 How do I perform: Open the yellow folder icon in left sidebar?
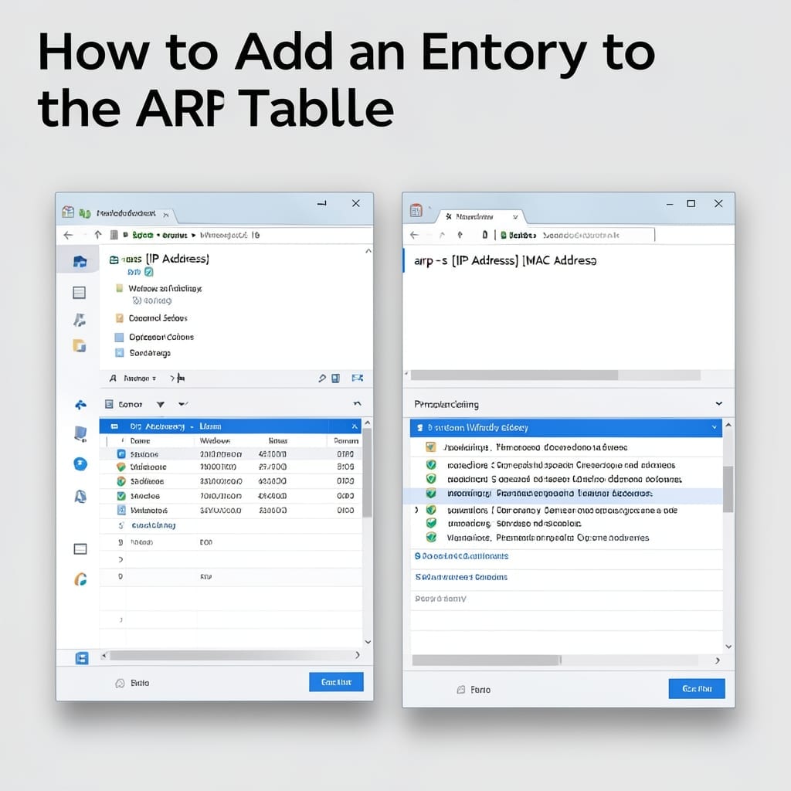click(80, 345)
